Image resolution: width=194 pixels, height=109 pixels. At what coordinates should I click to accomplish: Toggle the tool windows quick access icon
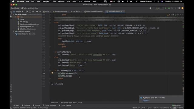pyautogui.click(x=11, y=108)
